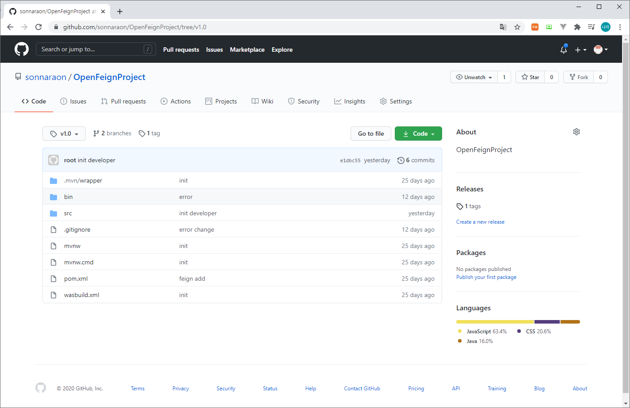Click the browser address bar URL
This screenshot has width=630, height=408.
(x=134, y=27)
